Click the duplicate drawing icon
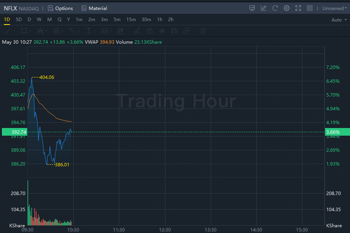This screenshot has height=233, width=350. point(187,31)
